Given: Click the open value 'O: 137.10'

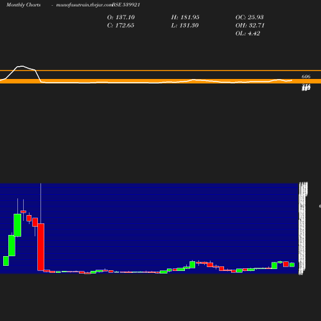Looking at the screenshot, I should [x=121, y=17].
